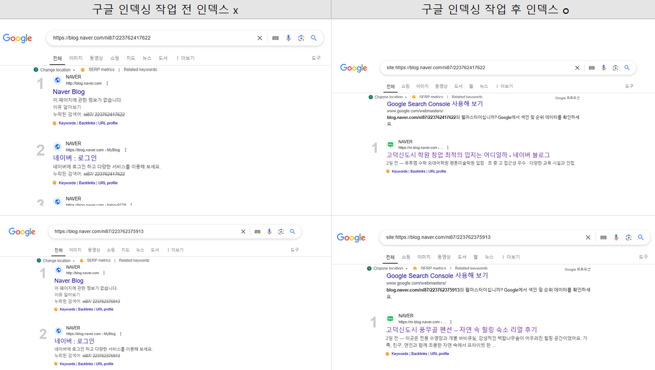Click Google logo beside the site:…223762375913 search
The height and width of the screenshot is (370, 655).
[352, 238]
